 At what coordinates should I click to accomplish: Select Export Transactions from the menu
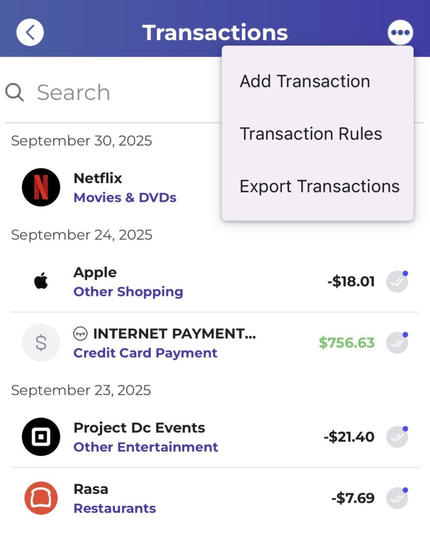(x=320, y=186)
